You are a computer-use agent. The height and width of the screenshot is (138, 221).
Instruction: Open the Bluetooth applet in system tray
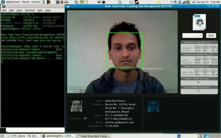[x=180, y=2]
